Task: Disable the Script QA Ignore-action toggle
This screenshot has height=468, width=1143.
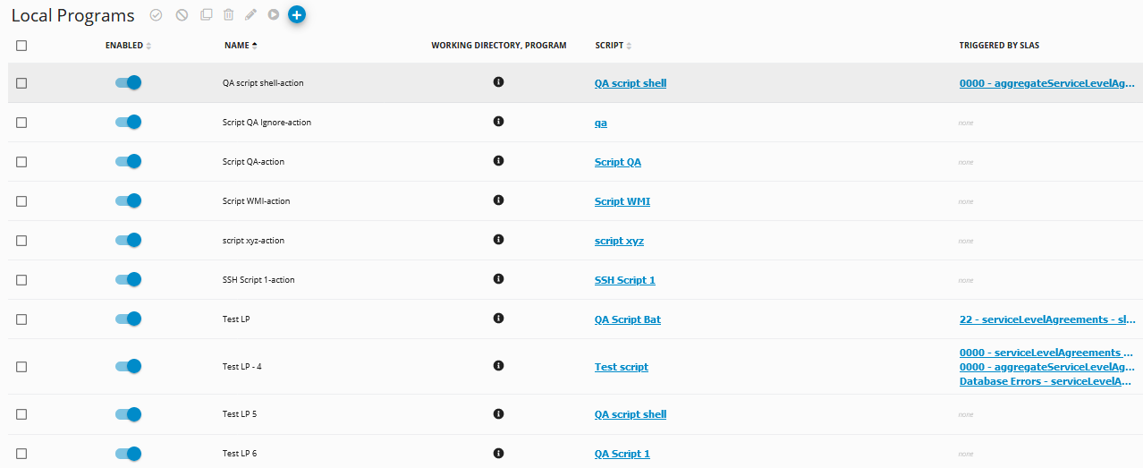Action: (128, 122)
